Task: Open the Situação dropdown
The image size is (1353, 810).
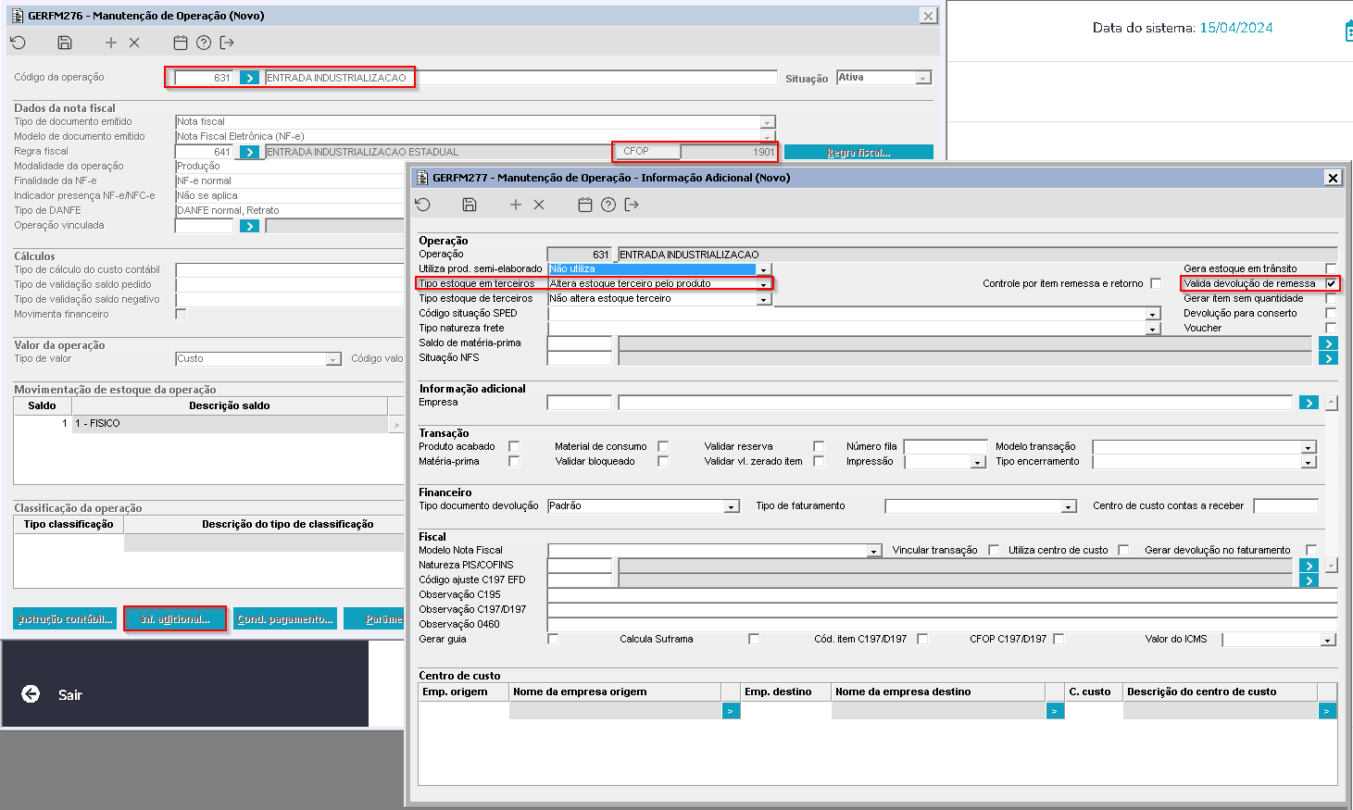Action: [923, 79]
